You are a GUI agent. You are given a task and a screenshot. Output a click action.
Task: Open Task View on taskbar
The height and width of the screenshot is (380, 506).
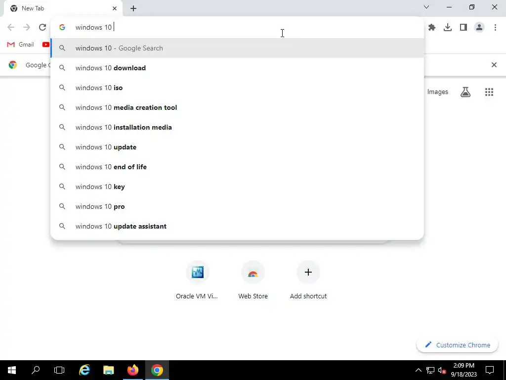coord(59,370)
